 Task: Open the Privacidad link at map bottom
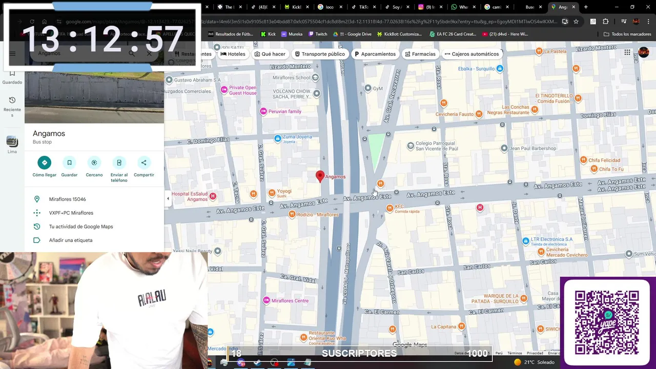(x=535, y=353)
